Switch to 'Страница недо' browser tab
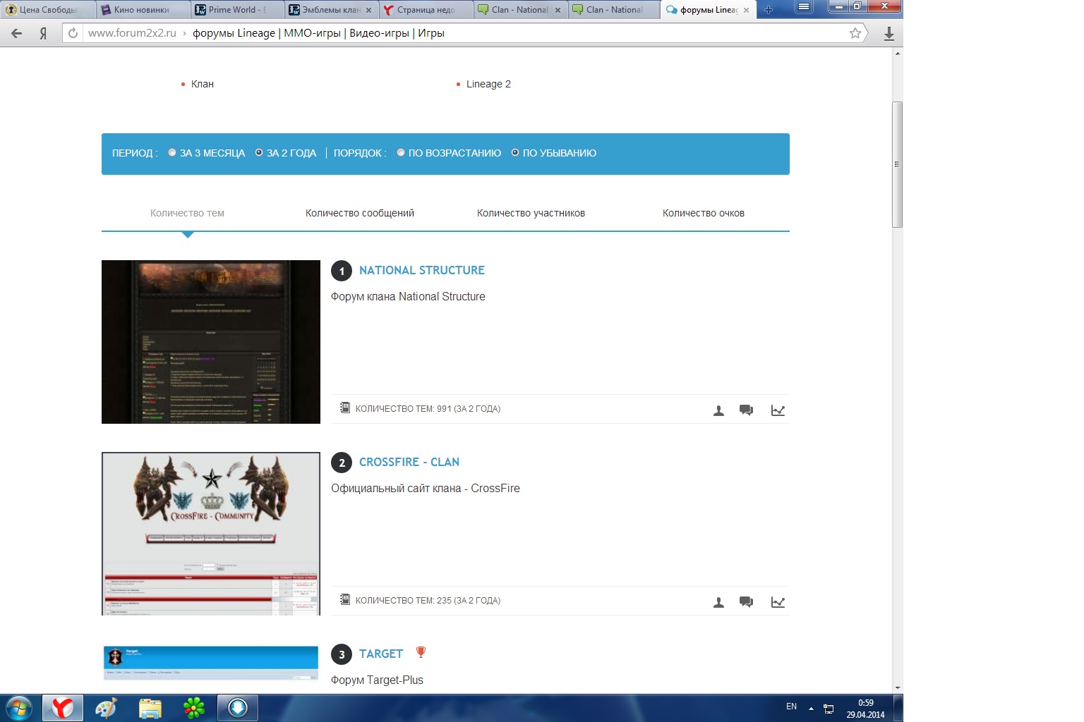This screenshot has width=1084, height=722. click(426, 10)
